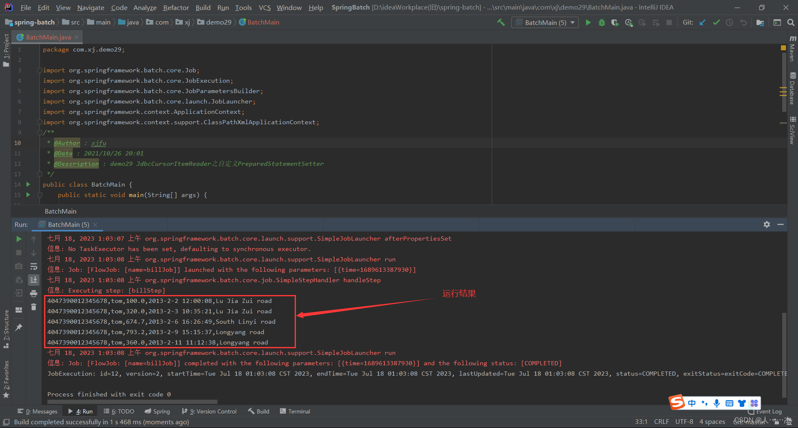Open the Refactor menu
Image resolution: width=798 pixels, height=428 pixels.
[x=176, y=7]
